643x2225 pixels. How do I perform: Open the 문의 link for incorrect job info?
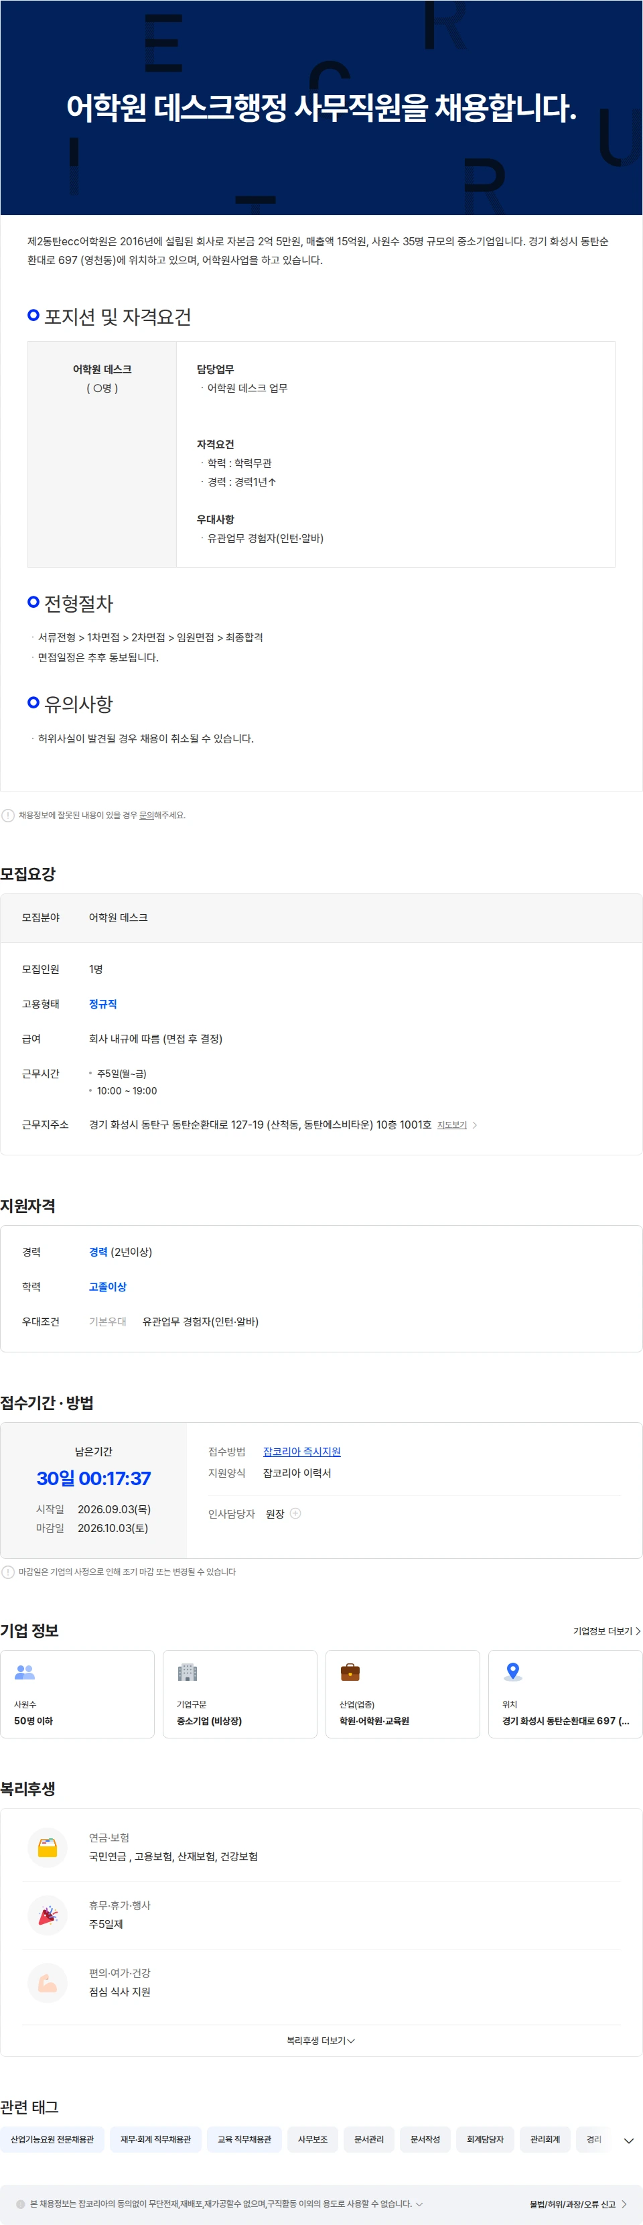pyautogui.click(x=146, y=814)
